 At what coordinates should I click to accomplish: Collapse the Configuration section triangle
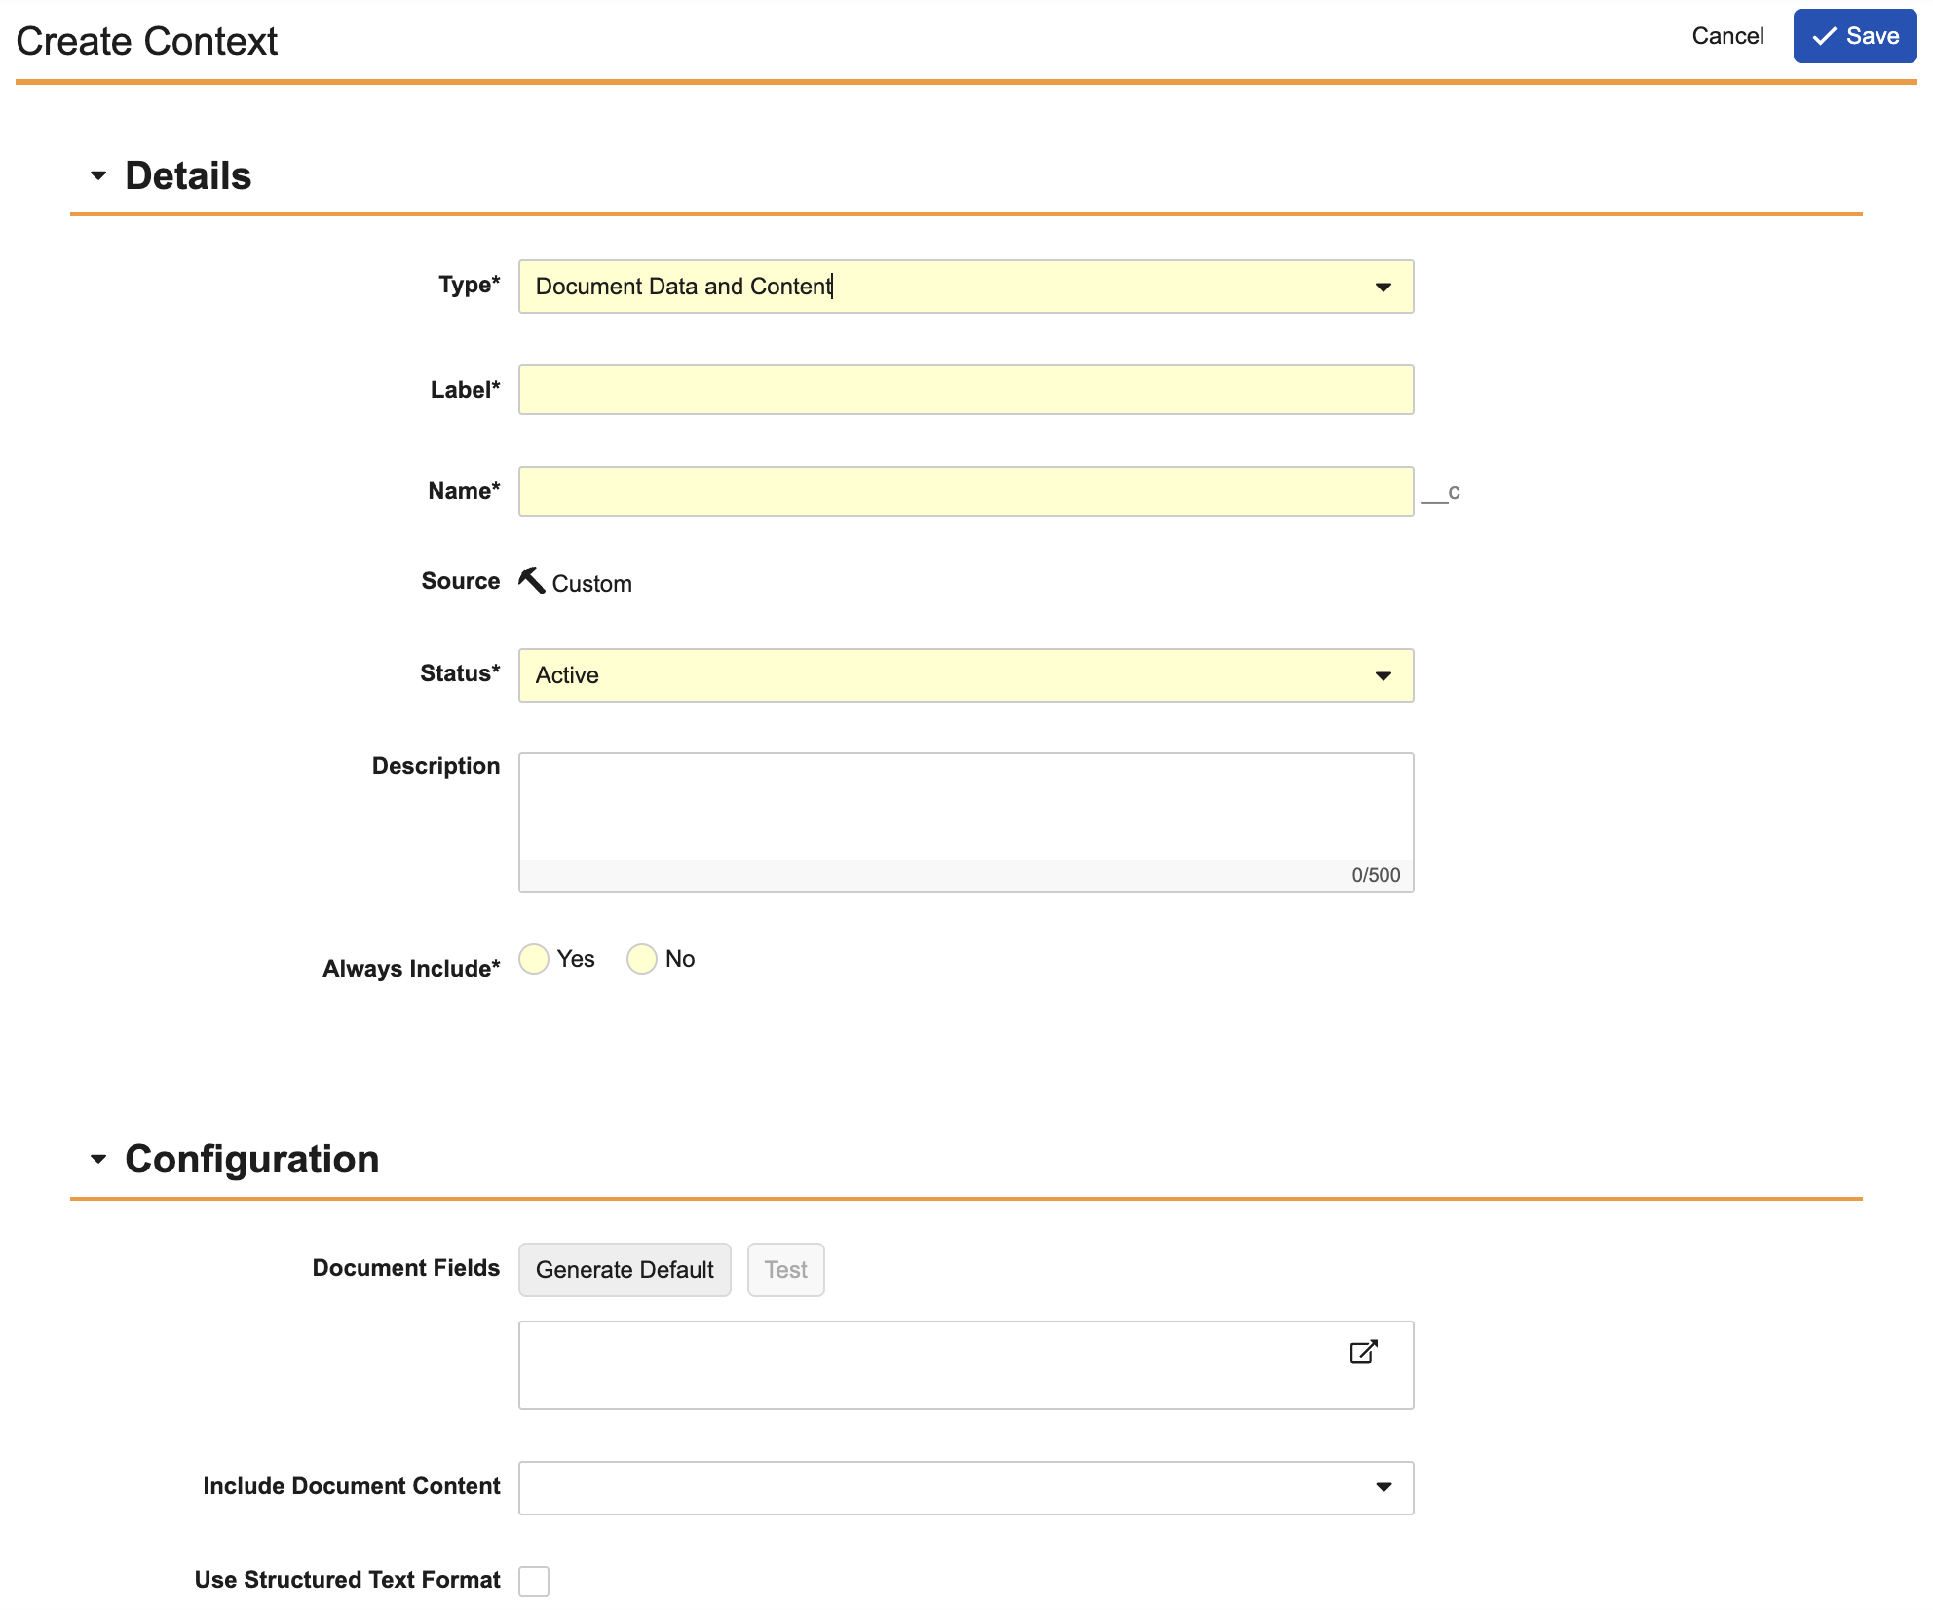tap(98, 1160)
